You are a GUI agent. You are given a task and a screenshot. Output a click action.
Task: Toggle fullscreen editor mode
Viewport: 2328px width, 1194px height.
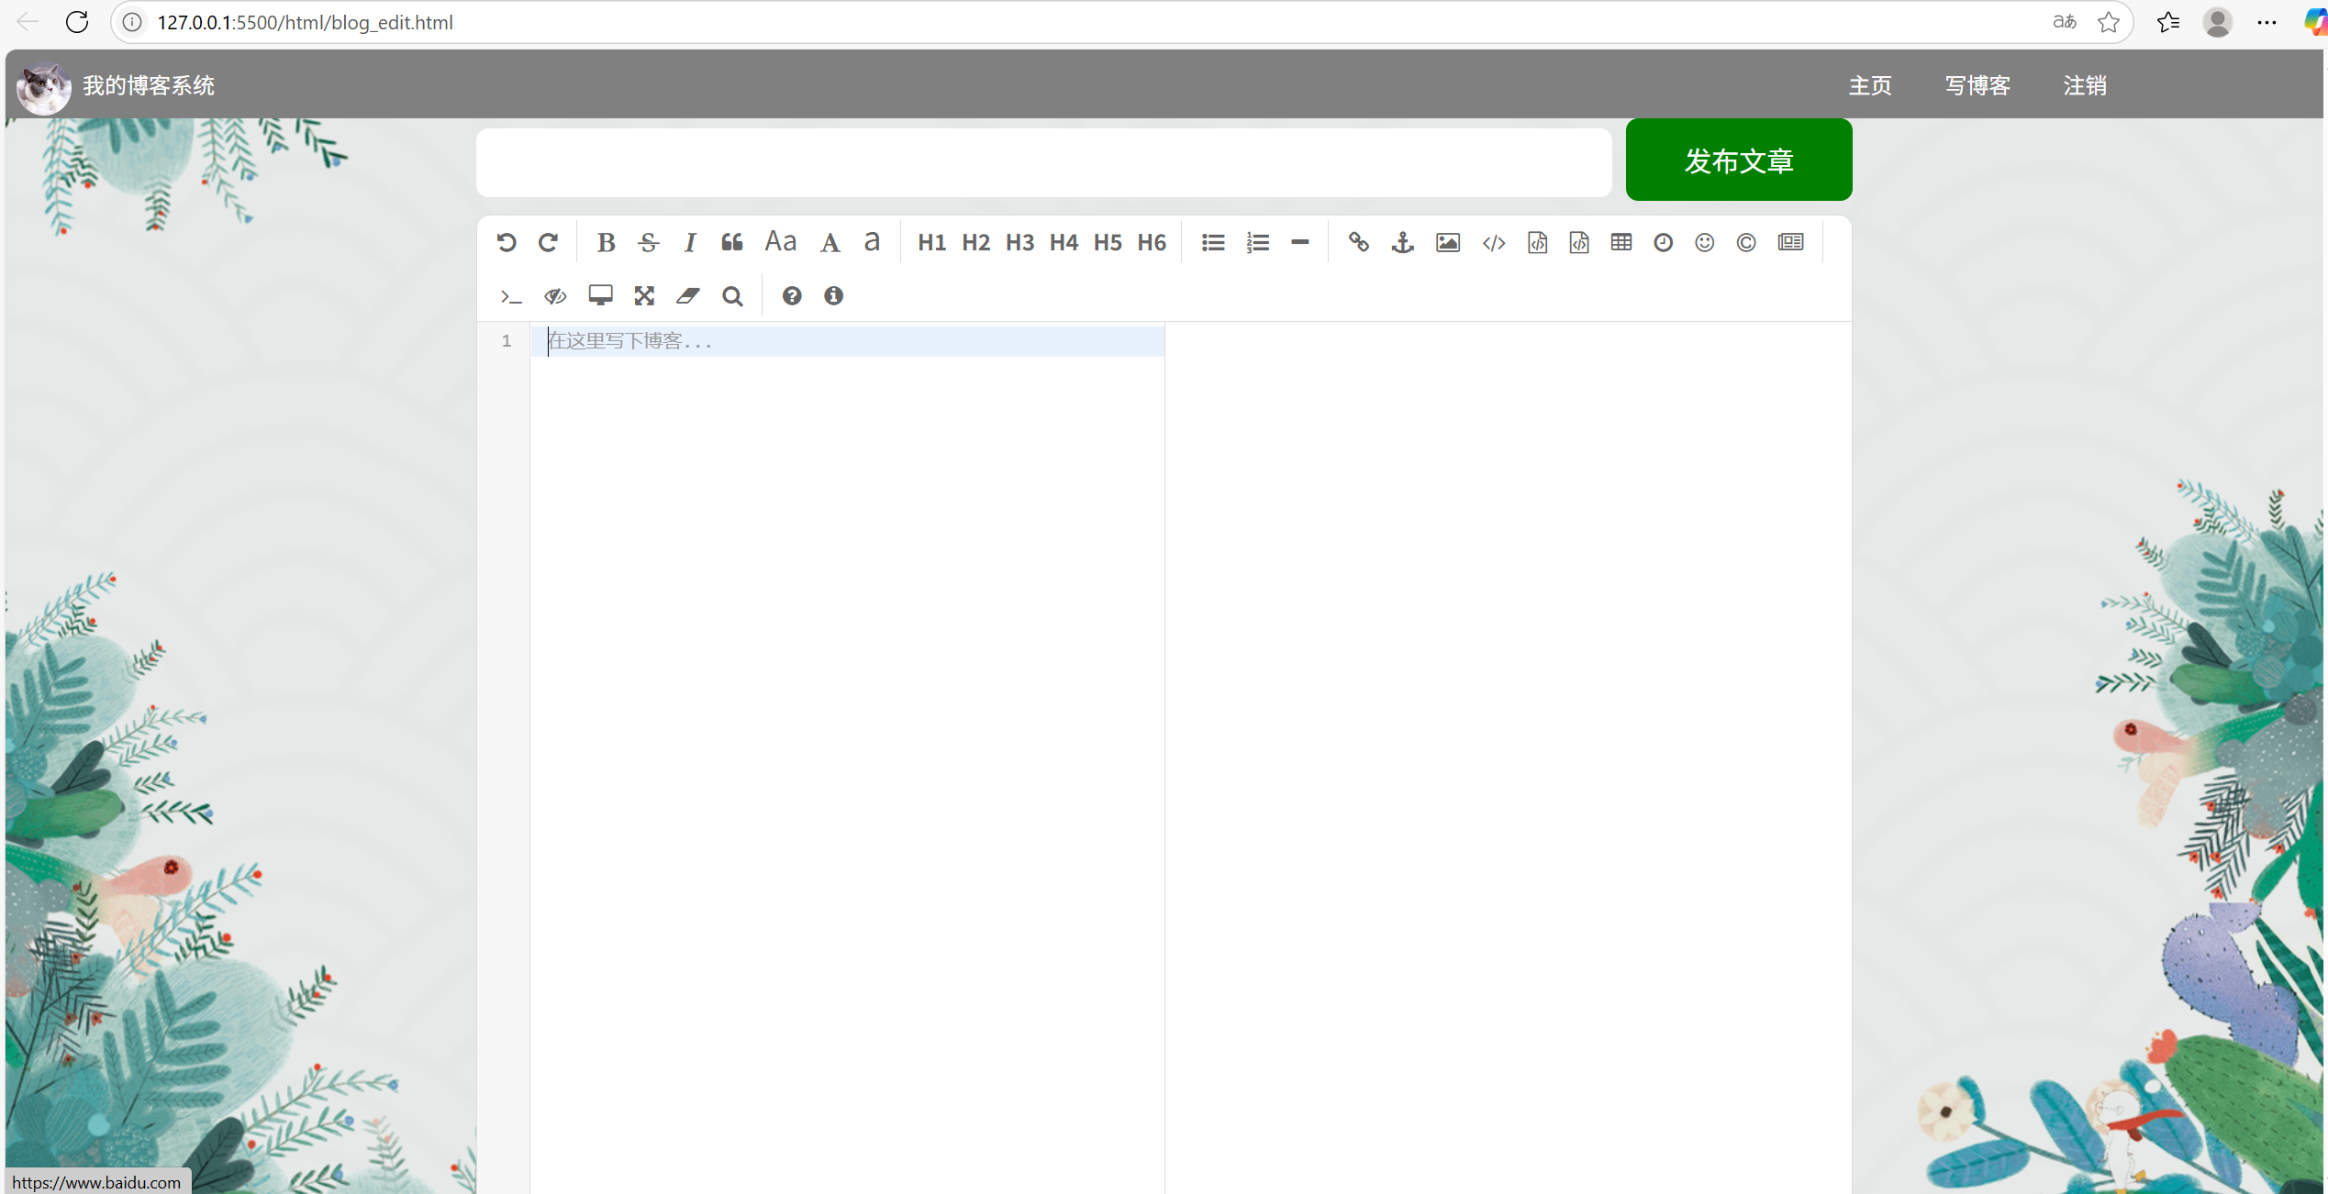tap(644, 296)
